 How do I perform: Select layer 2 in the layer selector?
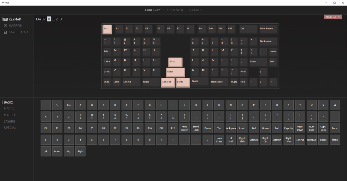point(57,19)
